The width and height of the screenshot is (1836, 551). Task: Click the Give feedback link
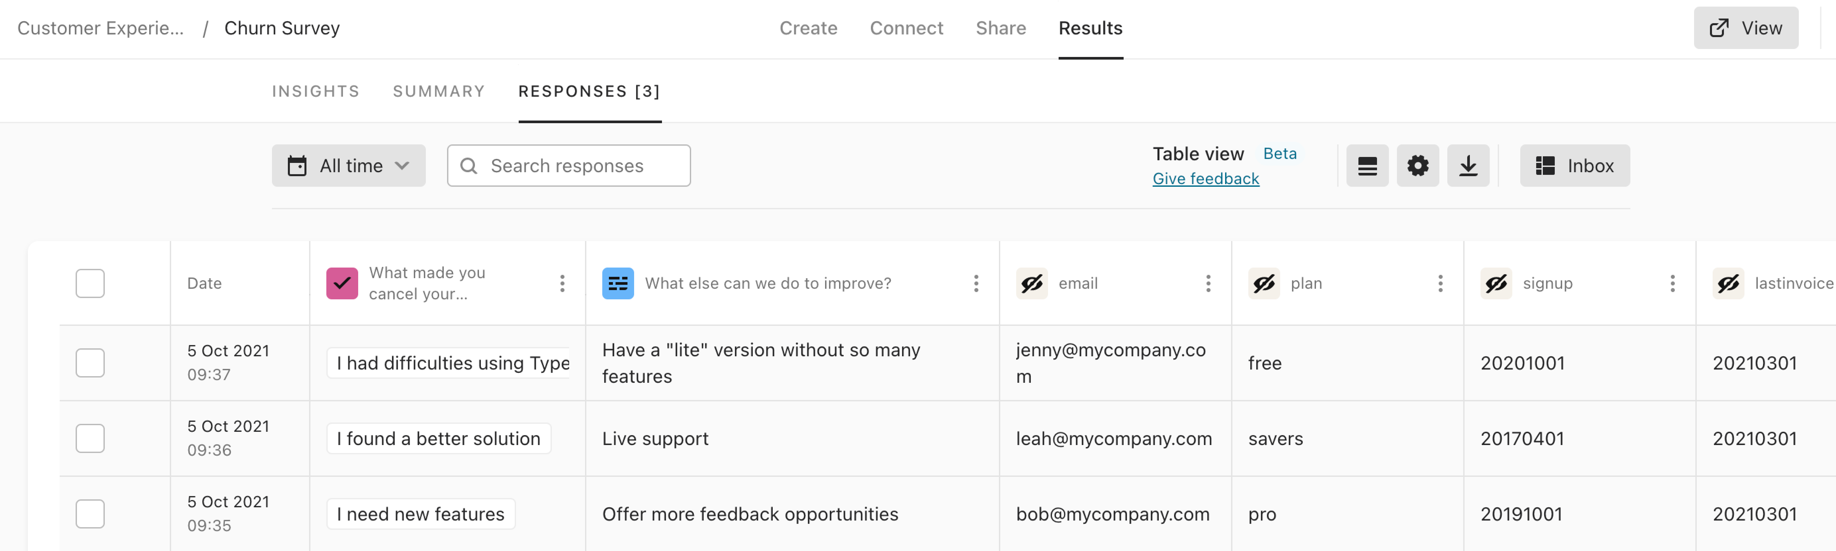(1206, 179)
